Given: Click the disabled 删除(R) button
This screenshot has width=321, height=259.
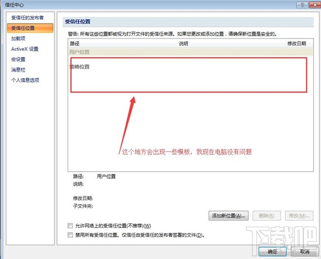Looking at the screenshot, I should click(x=266, y=216).
